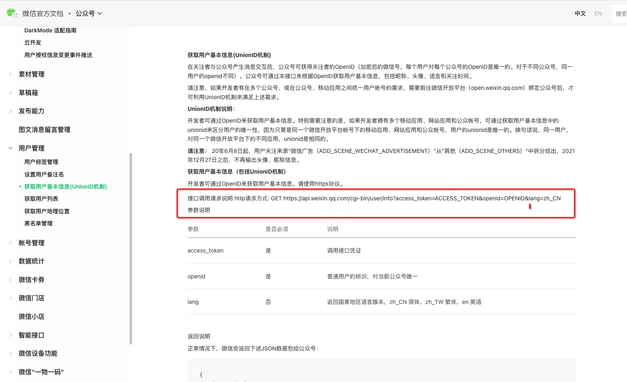
Task: Click access_token cell in parameter table
Action: click(205, 250)
